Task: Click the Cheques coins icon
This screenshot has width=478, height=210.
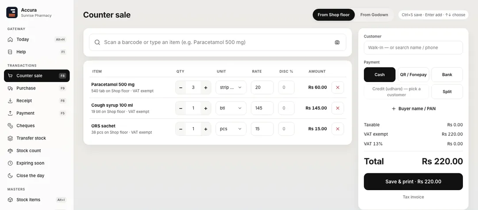Action: 10,125
